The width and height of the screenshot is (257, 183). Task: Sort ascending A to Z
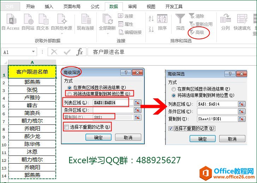[151, 18]
